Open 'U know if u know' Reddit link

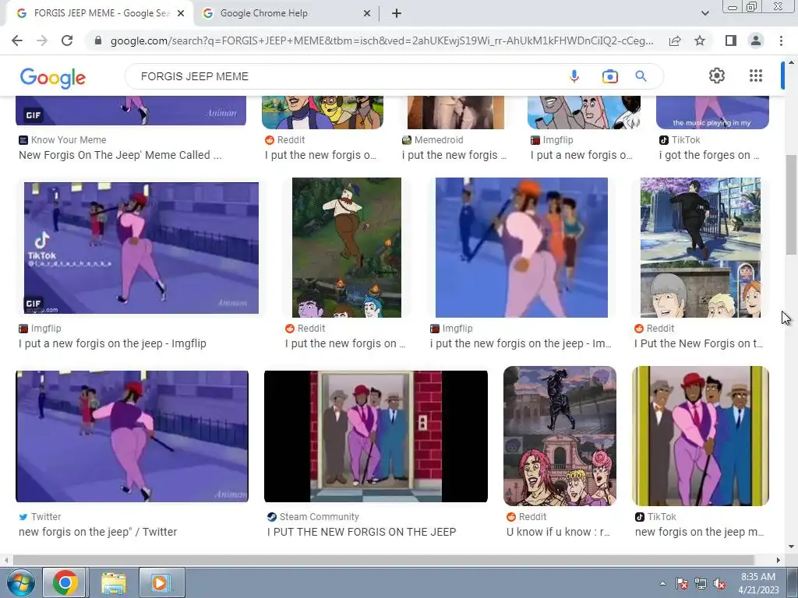click(x=558, y=532)
